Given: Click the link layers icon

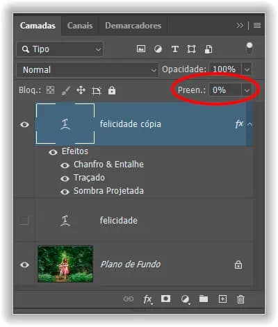Looking at the screenshot, I should pyautogui.click(x=129, y=299).
